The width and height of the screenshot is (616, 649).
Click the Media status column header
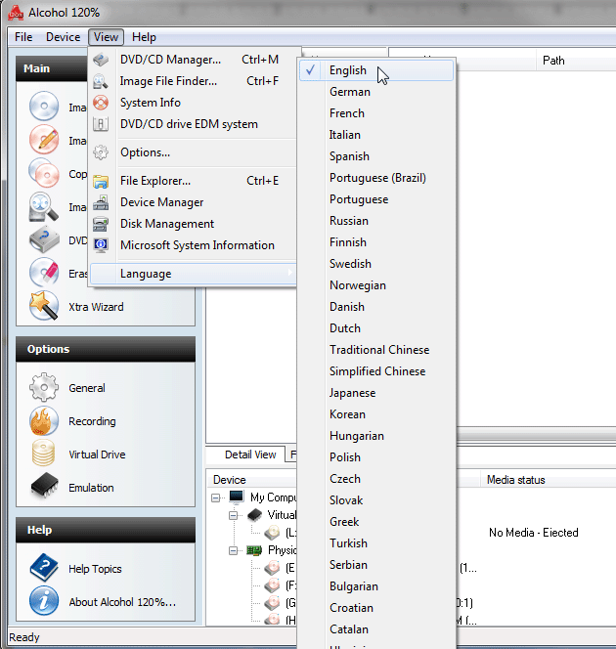516,480
